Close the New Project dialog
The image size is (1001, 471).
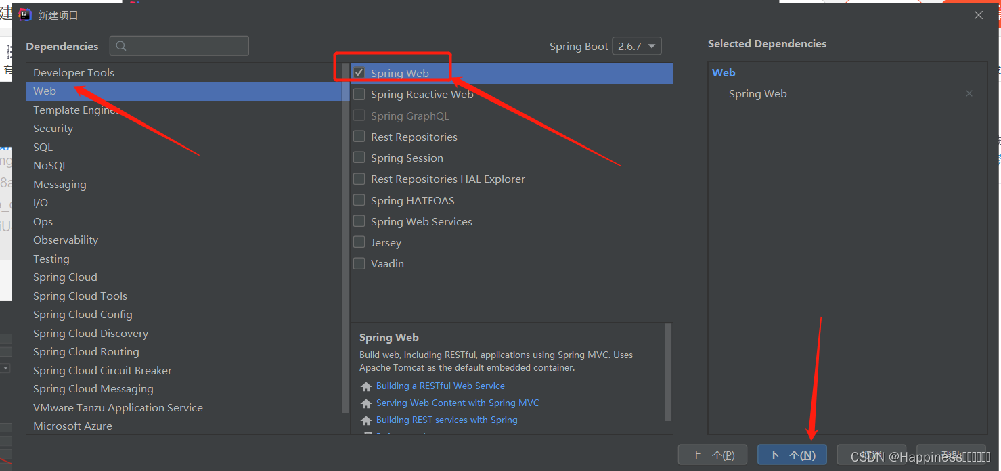point(979,15)
